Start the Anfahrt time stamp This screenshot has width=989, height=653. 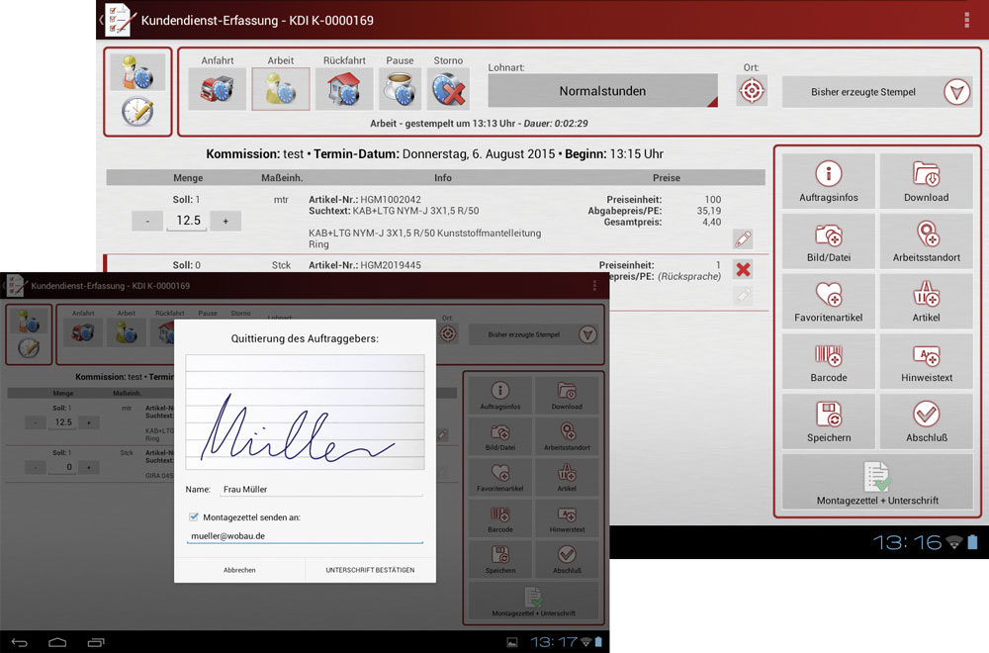click(x=217, y=89)
